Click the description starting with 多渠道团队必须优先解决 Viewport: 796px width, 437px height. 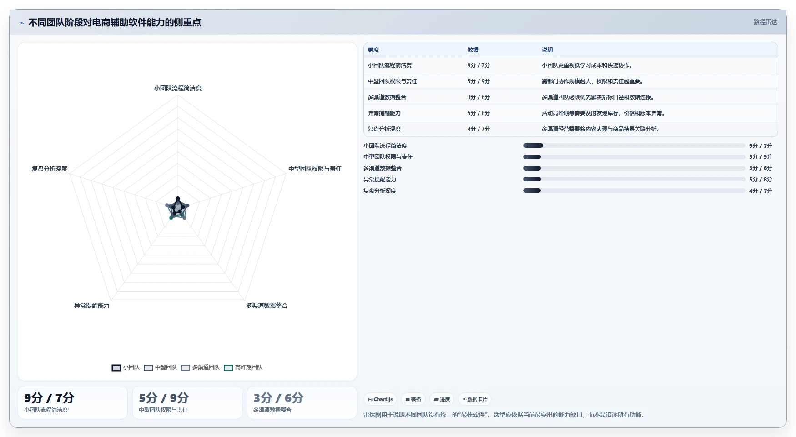[x=598, y=97]
